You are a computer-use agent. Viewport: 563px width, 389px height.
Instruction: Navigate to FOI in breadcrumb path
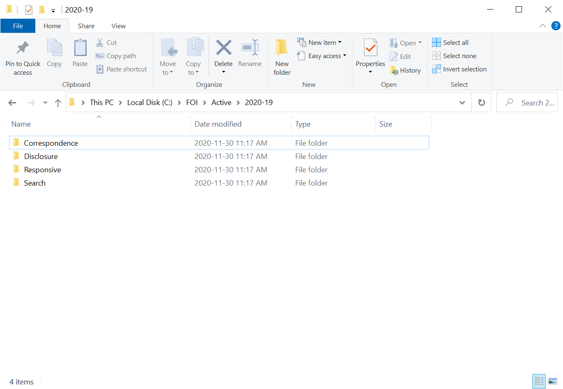pos(192,103)
